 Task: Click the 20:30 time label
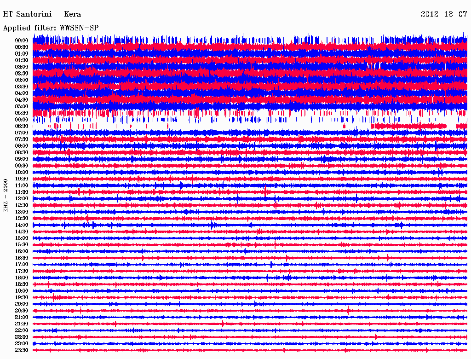coord(22,311)
